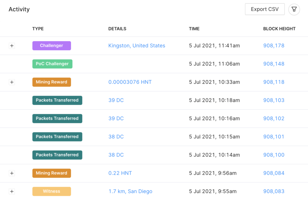The height and width of the screenshot is (200, 308).
Task: Click the 0.22 HNT reward link
Action: pos(120,173)
